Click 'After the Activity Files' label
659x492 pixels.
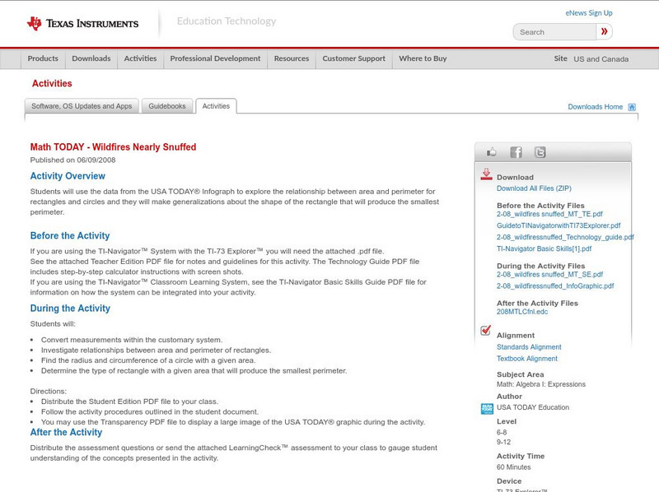pyautogui.click(x=537, y=303)
